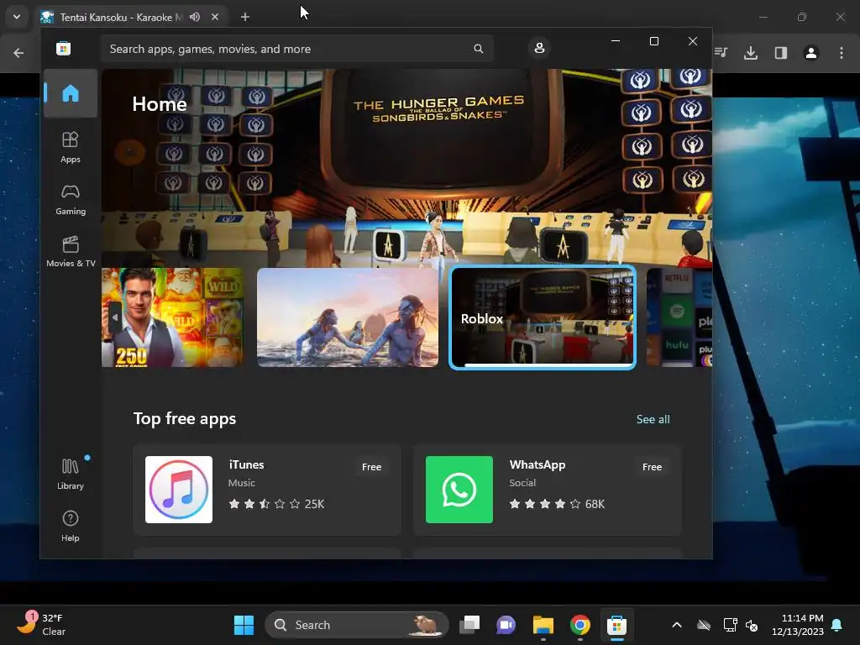
Task: Open the Store account profile icon
Action: (x=539, y=48)
